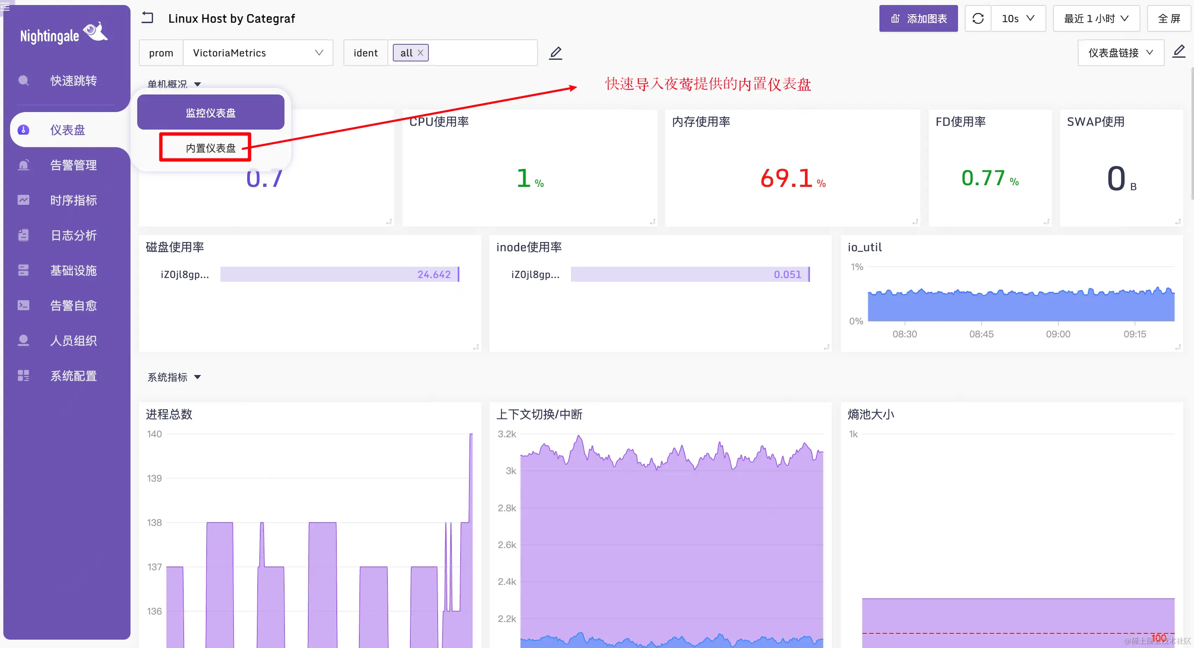The height and width of the screenshot is (648, 1194).
Task: Remove the 'all' tag from ident filter
Action: (x=420, y=53)
